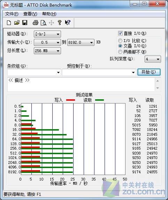168x200 pixels.
Task: Open About via question mark icon
Action: (59, 23)
